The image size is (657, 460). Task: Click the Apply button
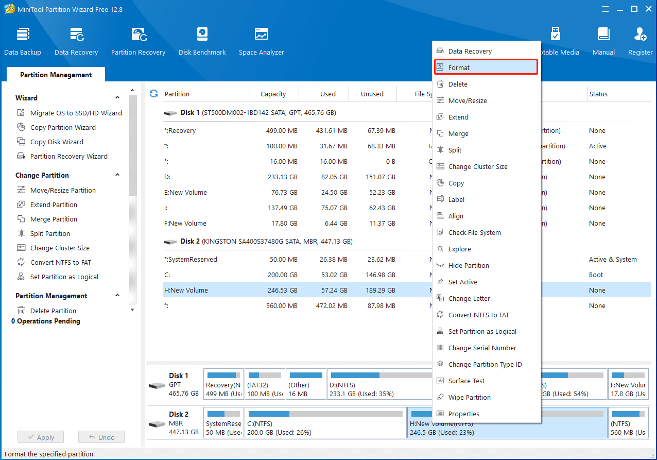pyautogui.click(x=40, y=437)
